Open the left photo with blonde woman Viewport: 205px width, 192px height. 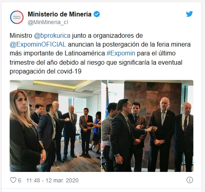click(55, 126)
